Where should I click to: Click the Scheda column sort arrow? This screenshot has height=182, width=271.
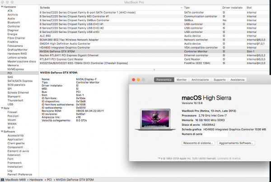(x=181, y=8)
